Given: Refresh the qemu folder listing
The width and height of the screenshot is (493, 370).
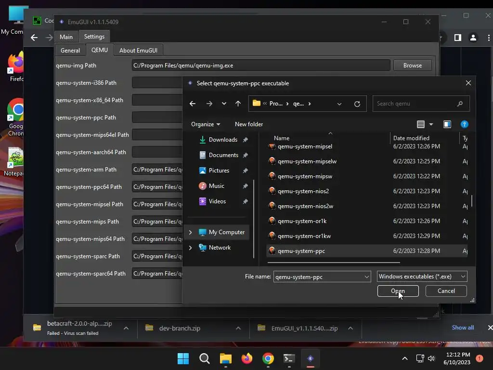Looking at the screenshot, I should pos(357,104).
